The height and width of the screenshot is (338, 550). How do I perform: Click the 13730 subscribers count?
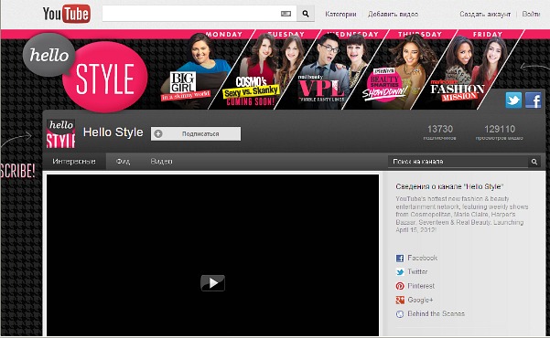tap(440, 129)
